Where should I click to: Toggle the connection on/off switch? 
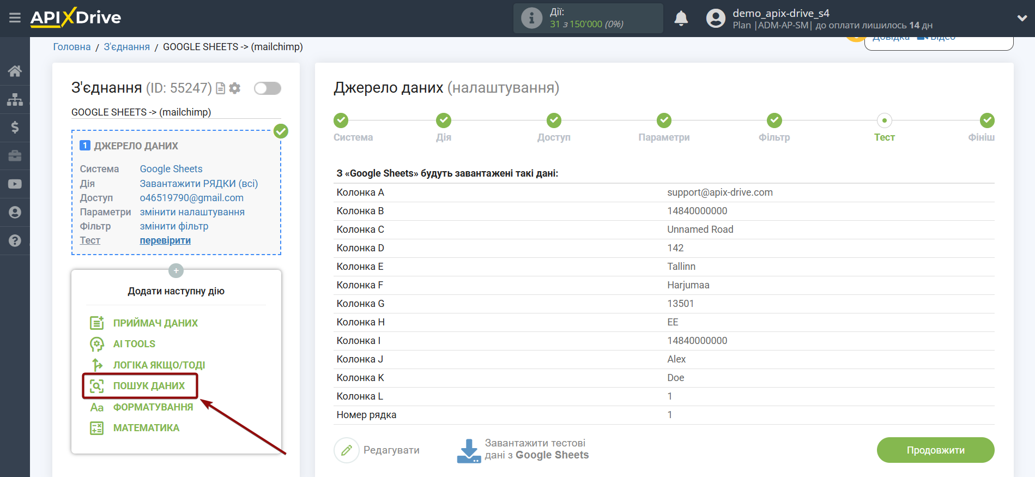click(x=268, y=88)
